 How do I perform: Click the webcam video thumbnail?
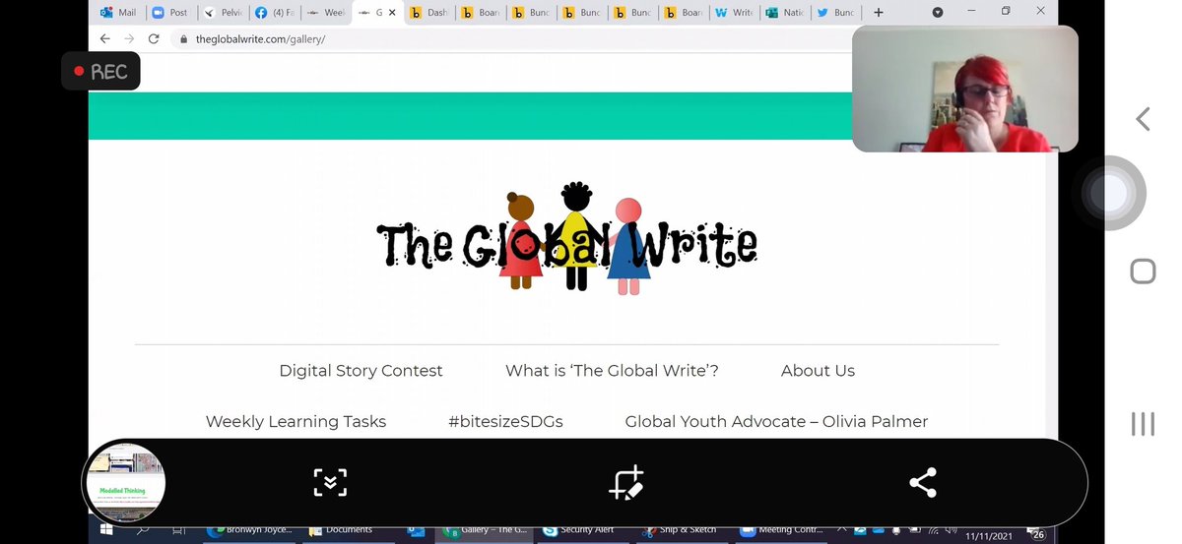[965, 89]
